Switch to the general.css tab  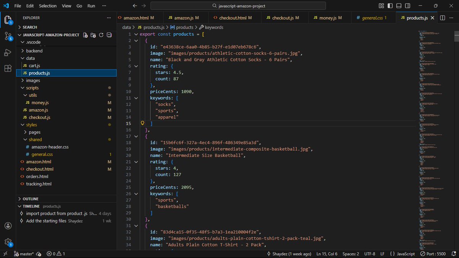374,18
